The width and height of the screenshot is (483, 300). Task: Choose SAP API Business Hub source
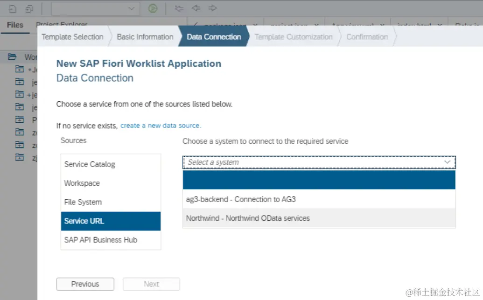click(101, 240)
